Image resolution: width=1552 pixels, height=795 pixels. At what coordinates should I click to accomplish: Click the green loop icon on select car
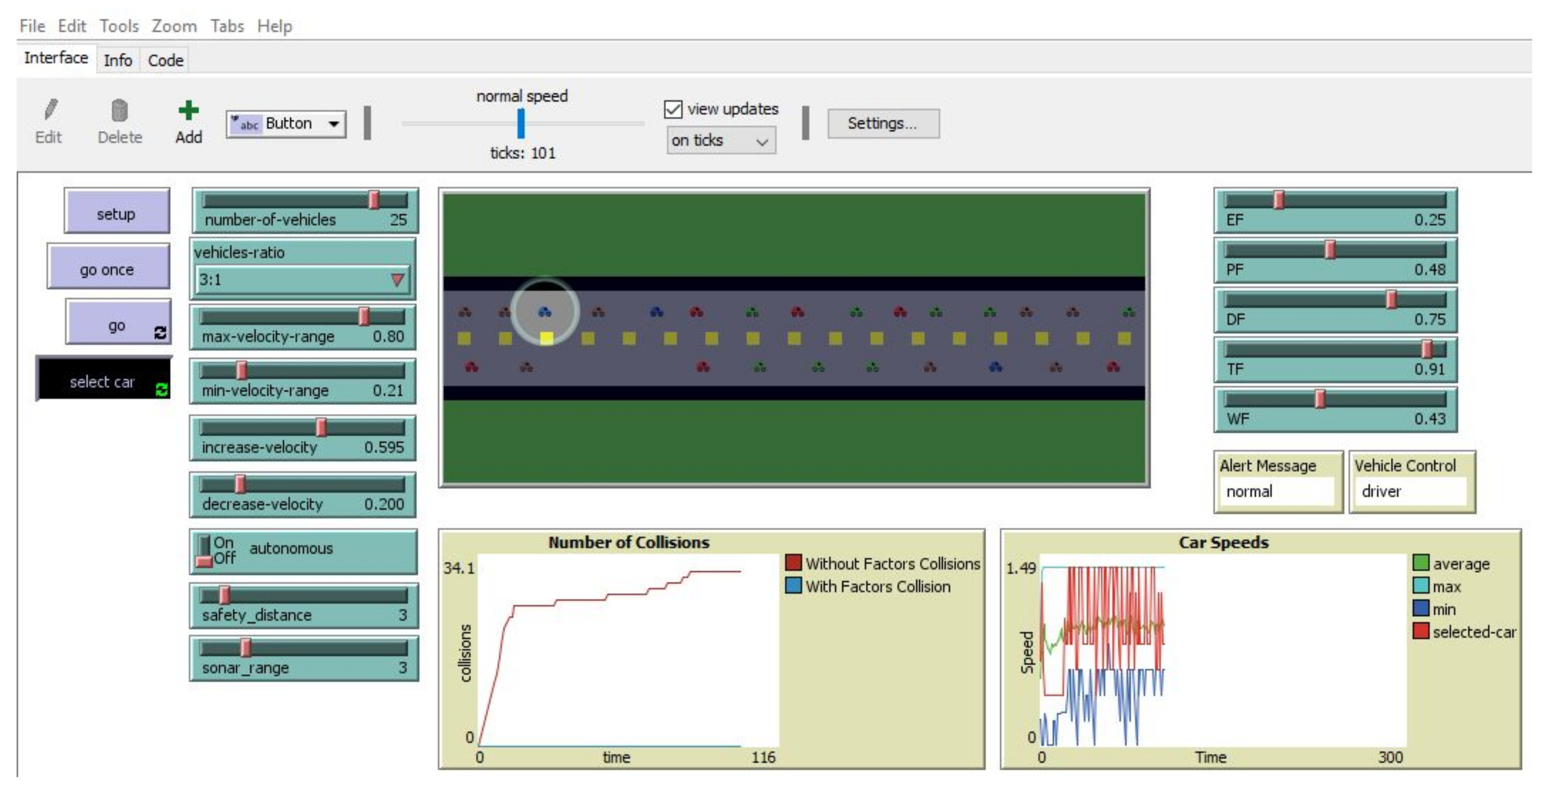[162, 390]
